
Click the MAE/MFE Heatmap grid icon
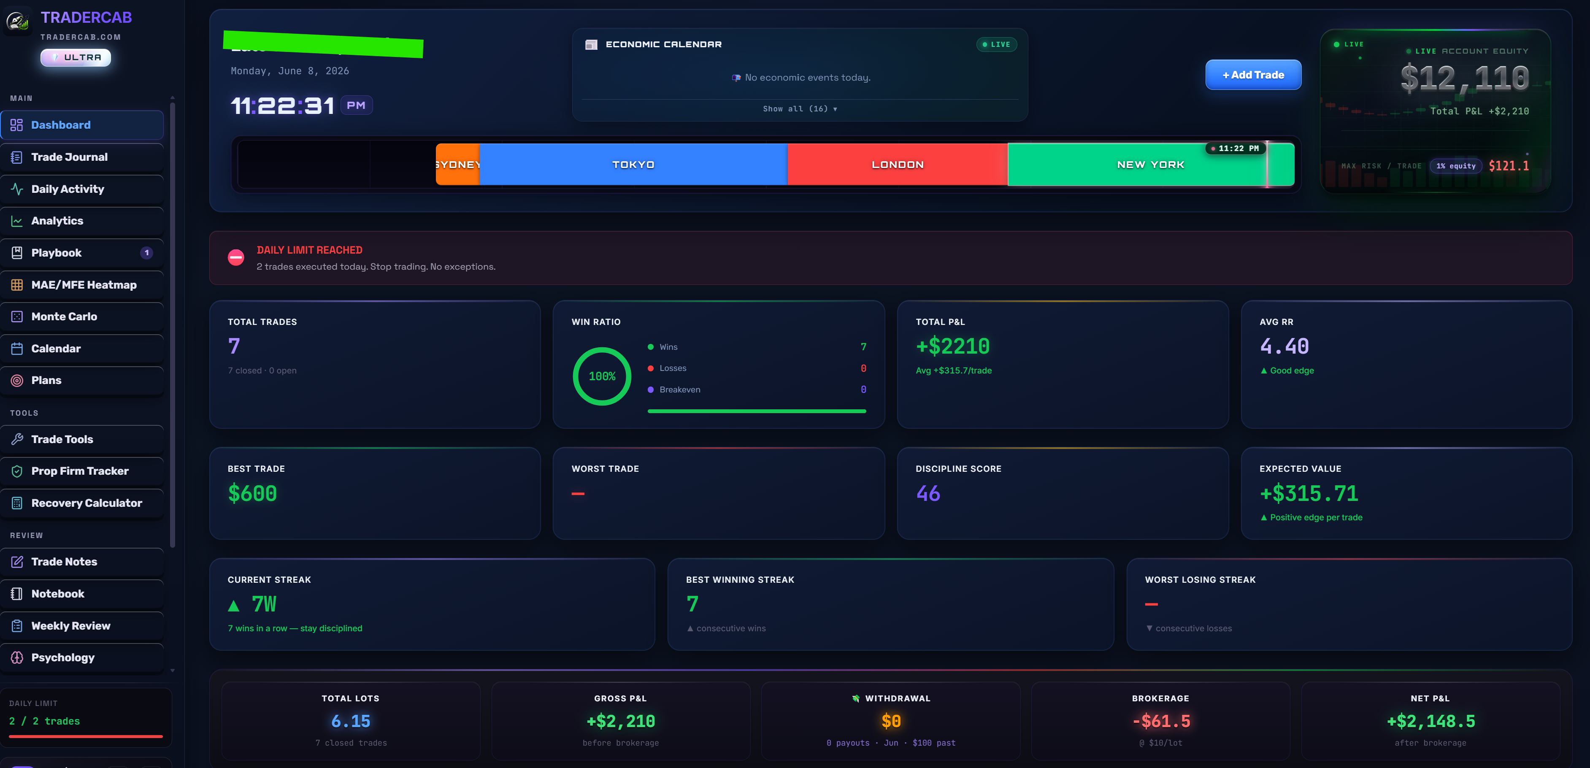click(16, 284)
